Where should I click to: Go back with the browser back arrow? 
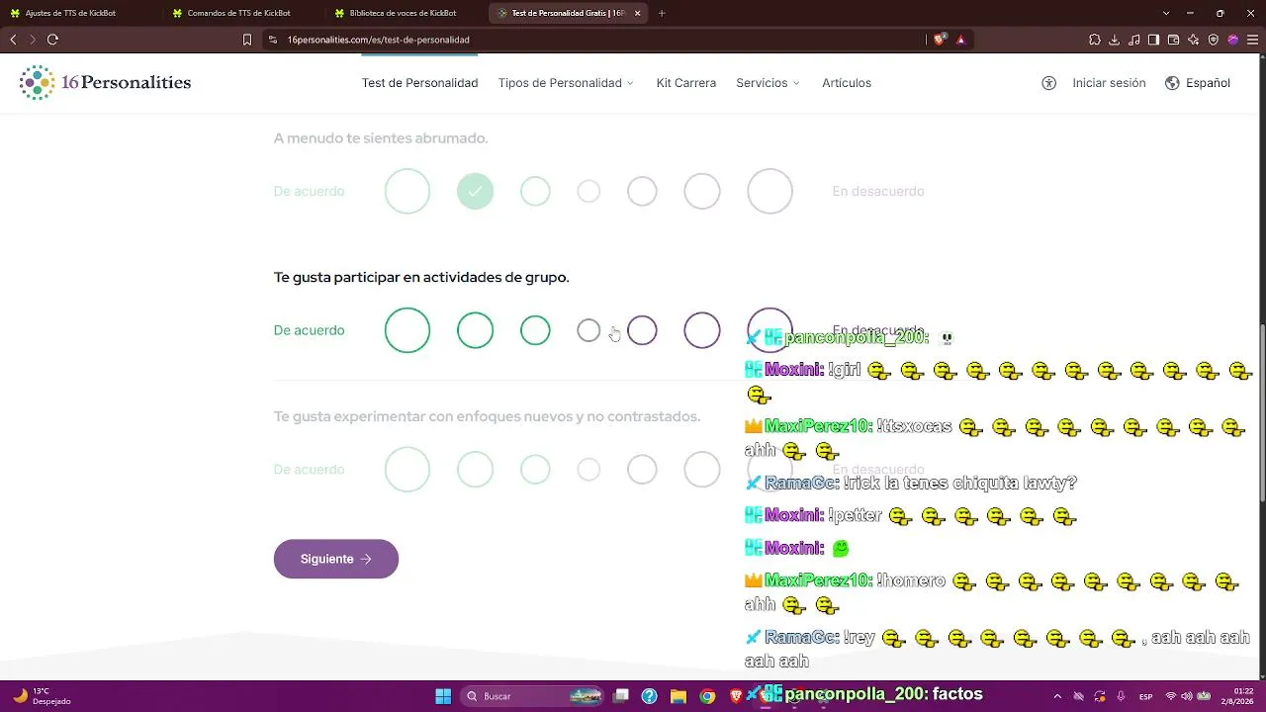pos(13,40)
